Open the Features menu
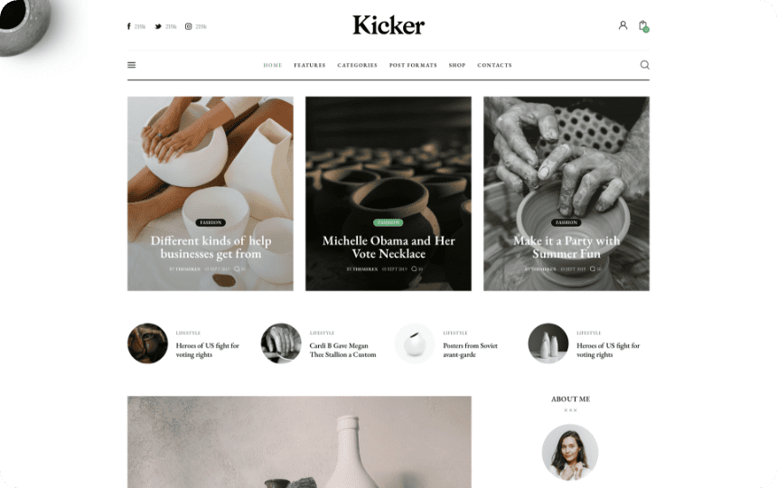Screen dimensions: 777x488 [310, 65]
